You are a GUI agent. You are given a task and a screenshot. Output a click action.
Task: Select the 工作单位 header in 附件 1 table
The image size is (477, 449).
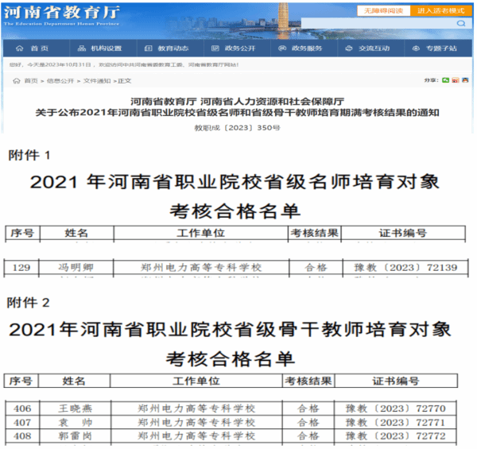pos(201,233)
